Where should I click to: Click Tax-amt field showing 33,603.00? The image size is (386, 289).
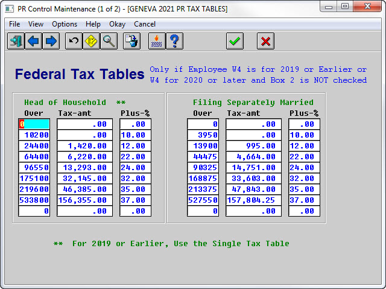[x=253, y=178]
